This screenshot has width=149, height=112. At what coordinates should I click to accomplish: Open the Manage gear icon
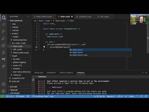coord(3,91)
